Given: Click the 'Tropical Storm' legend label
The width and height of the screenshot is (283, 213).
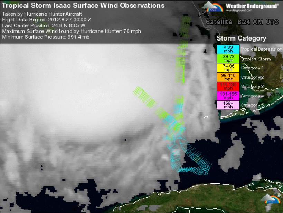Looking at the screenshot, I should point(256,59).
